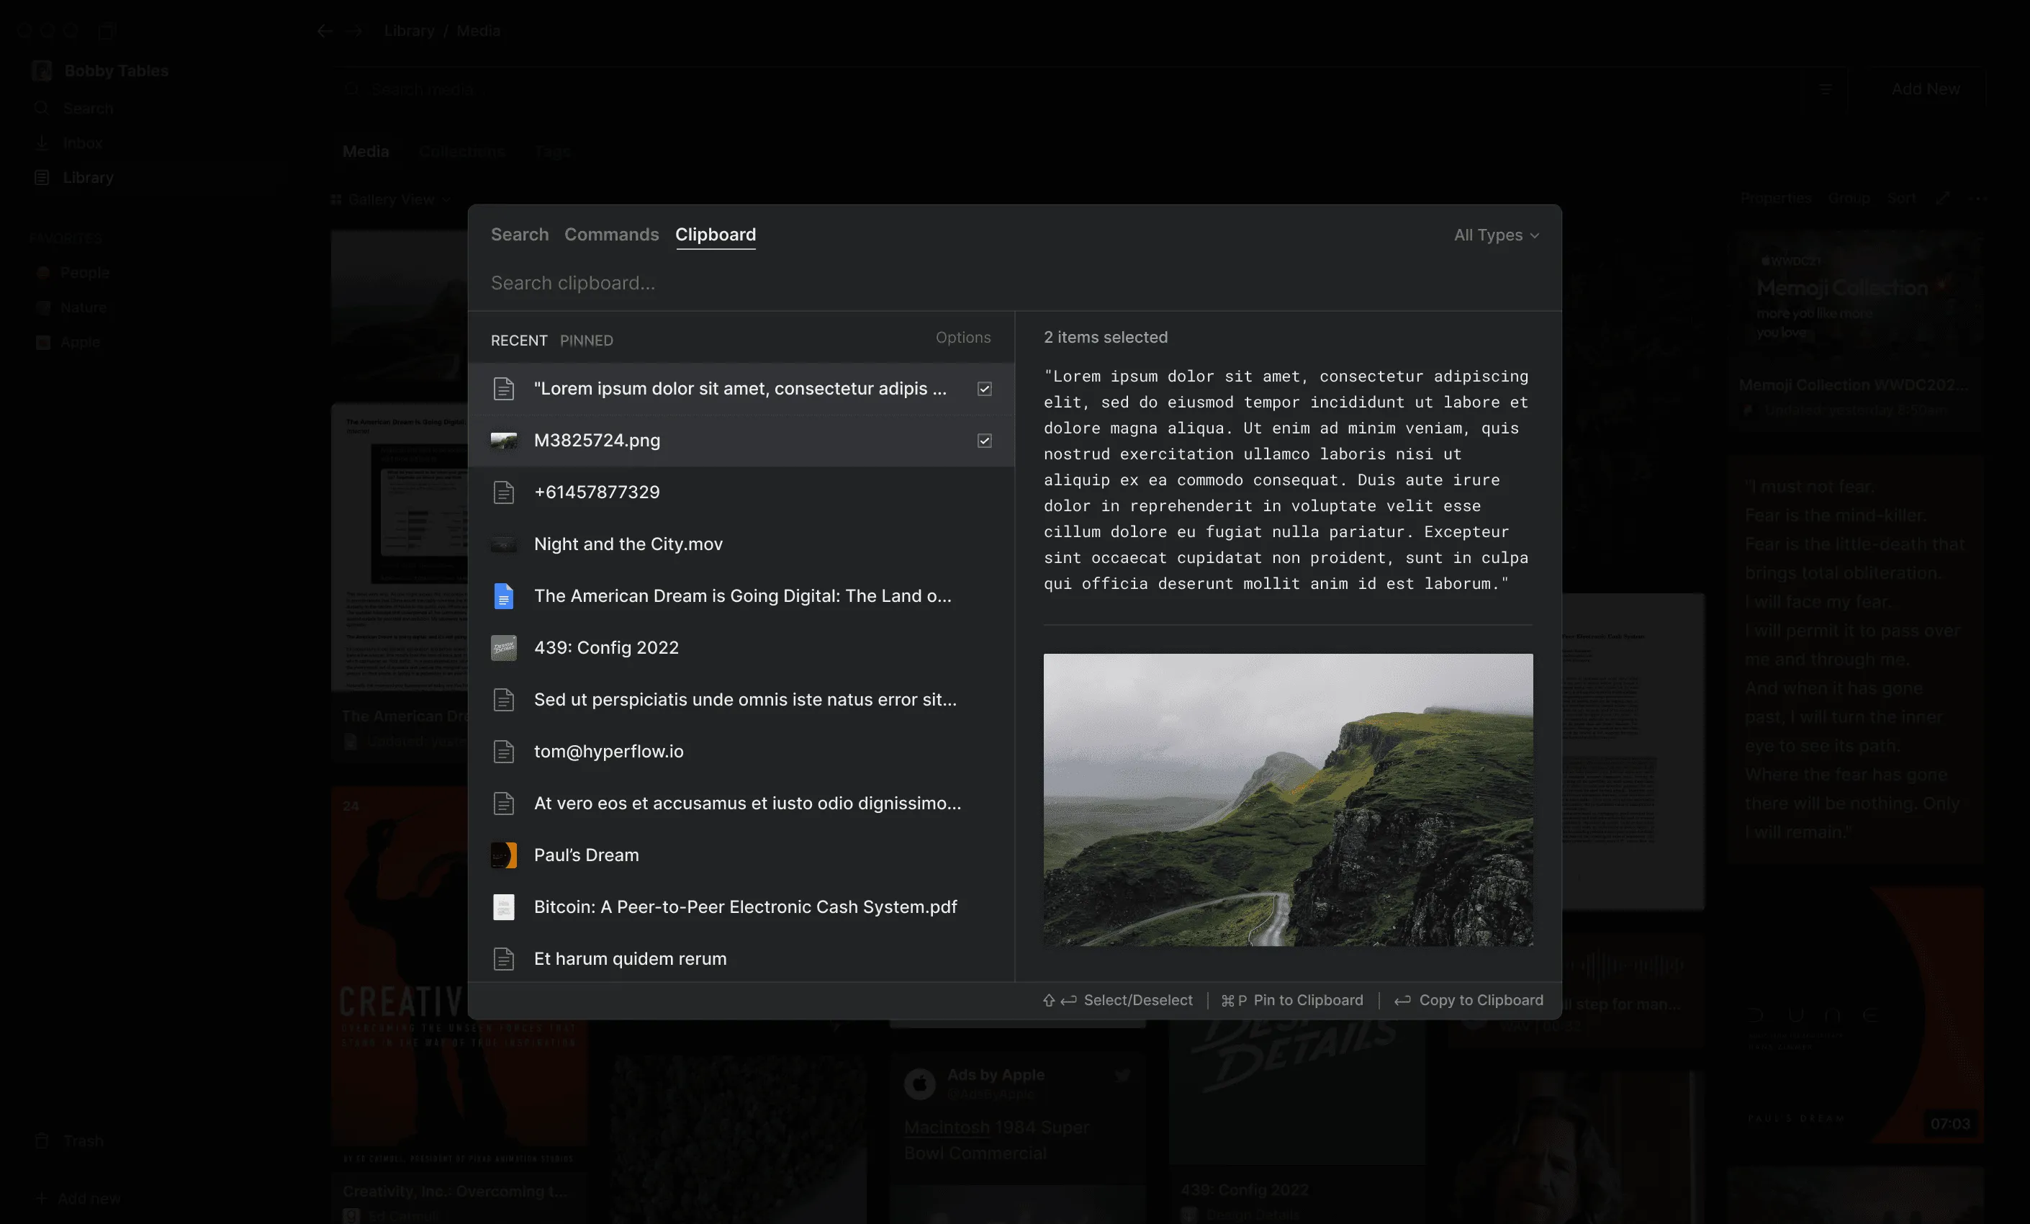Open clipboard Options
Screen dimensions: 2030x1224
click(x=963, y=338)
